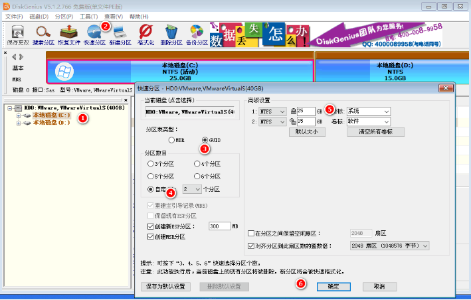Screen dimensions: 471x300
Task: Click the Save Changes (保存更改) toolbar icon
Action: coord(18,35)
